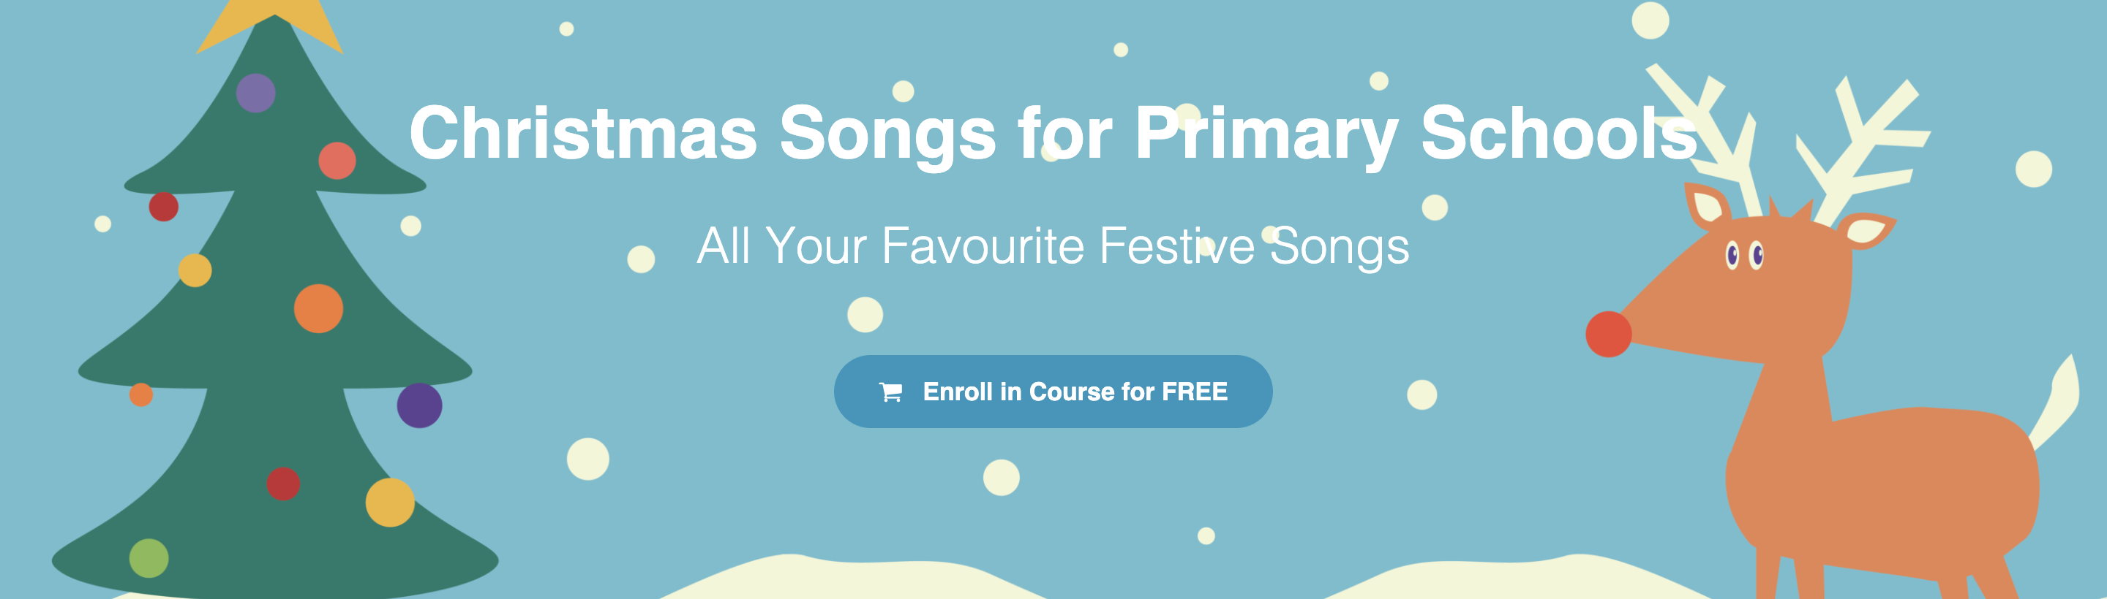Click the lavender ornament nearest the tree's star
Viewport: 2107px width, 599px height.
click(x=255, y=94)
